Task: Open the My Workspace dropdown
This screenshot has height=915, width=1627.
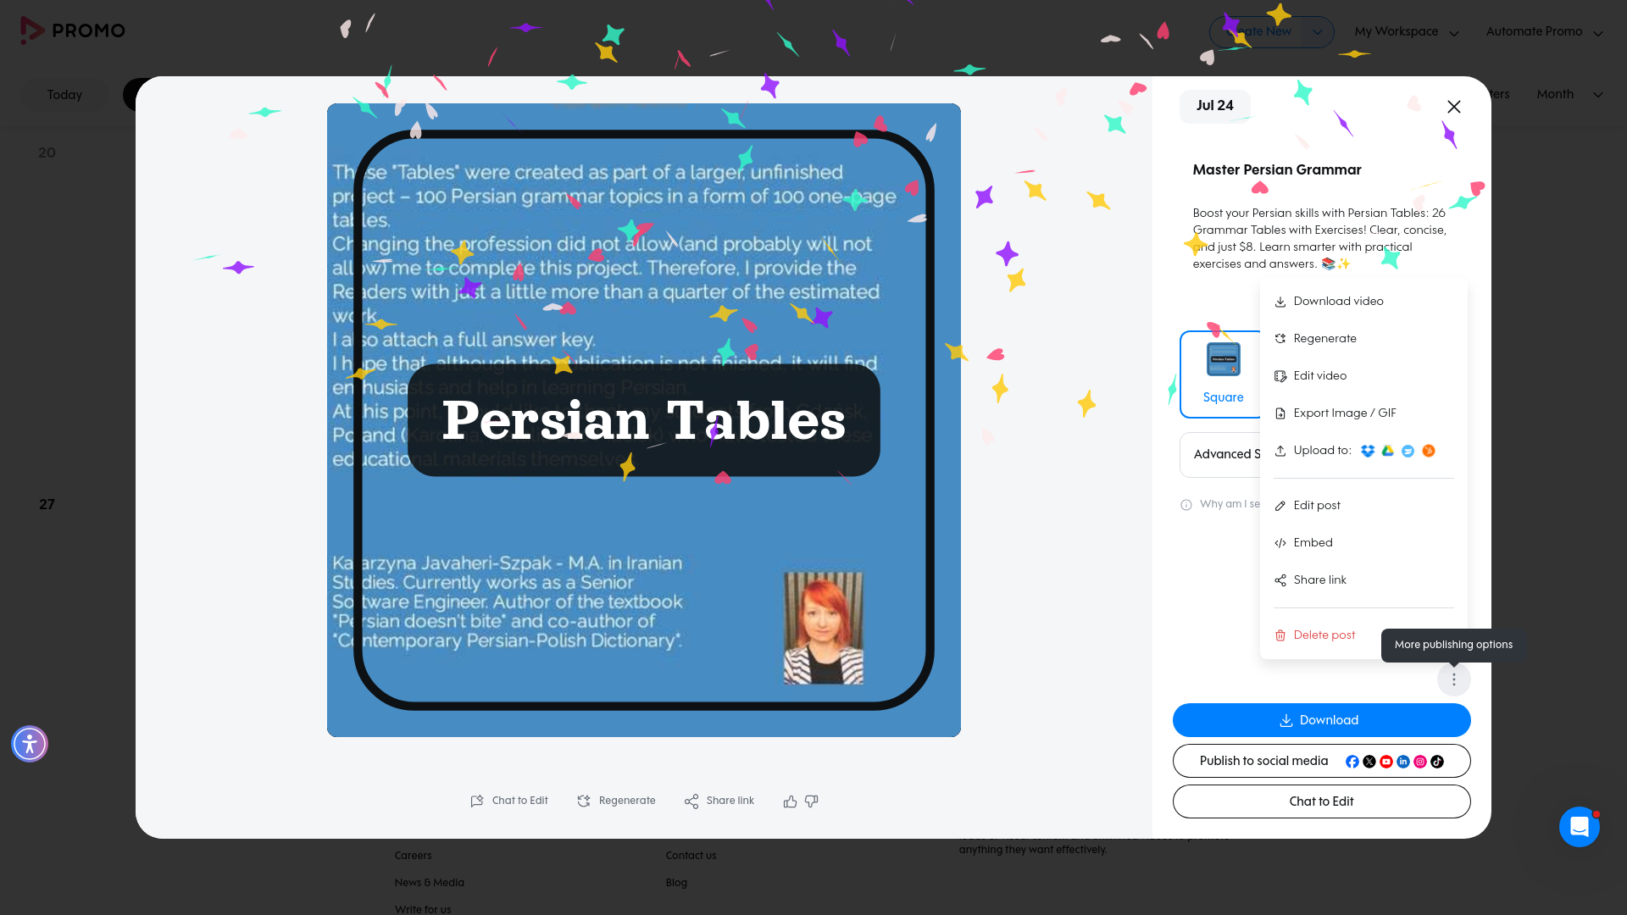Action: 1407,32
